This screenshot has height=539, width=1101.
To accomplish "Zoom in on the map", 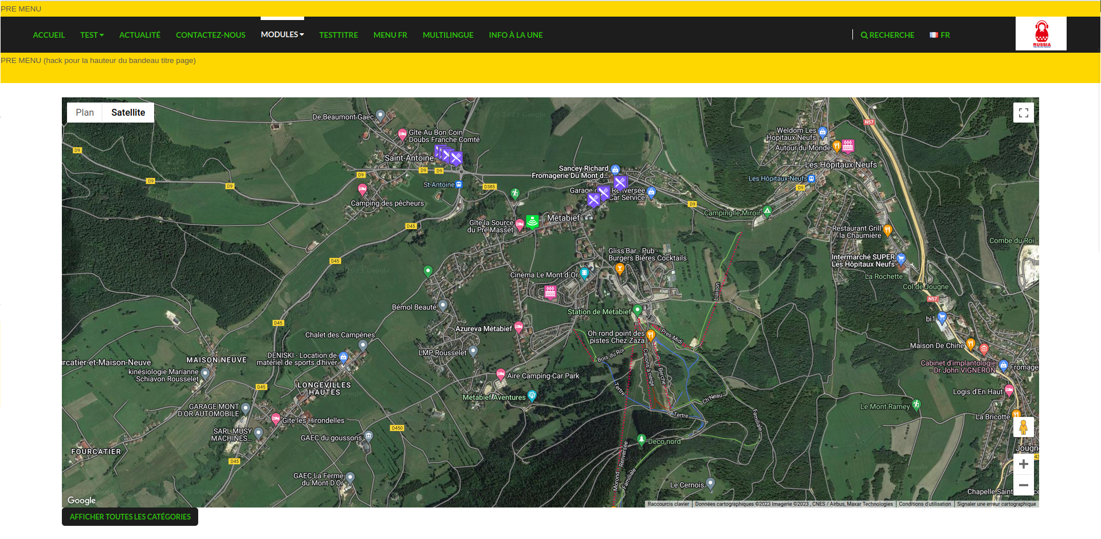I will 1024,464.
